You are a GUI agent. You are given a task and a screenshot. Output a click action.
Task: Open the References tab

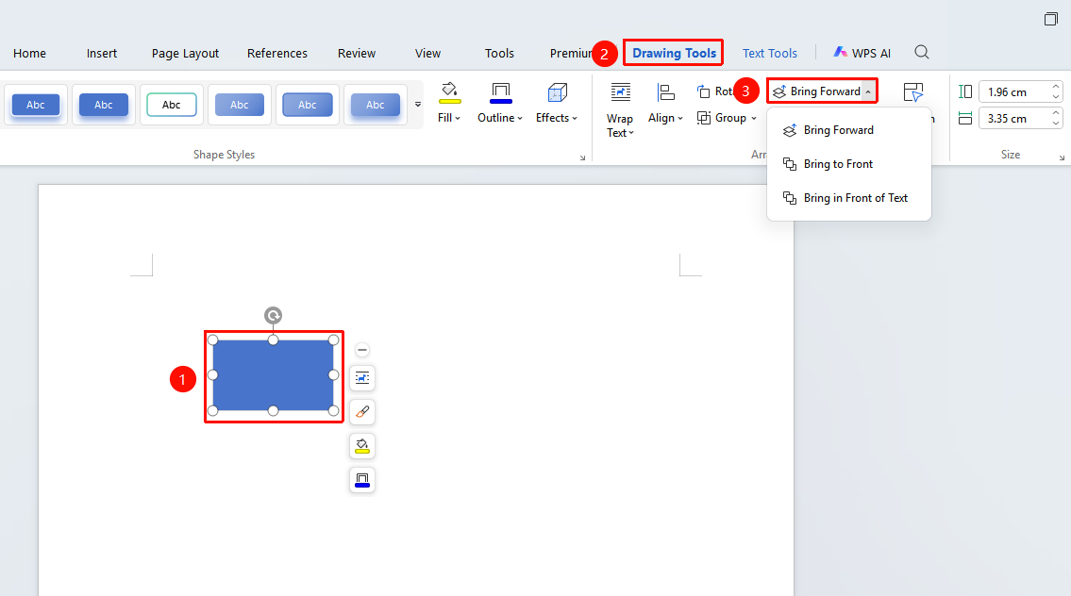coord(277,53)
